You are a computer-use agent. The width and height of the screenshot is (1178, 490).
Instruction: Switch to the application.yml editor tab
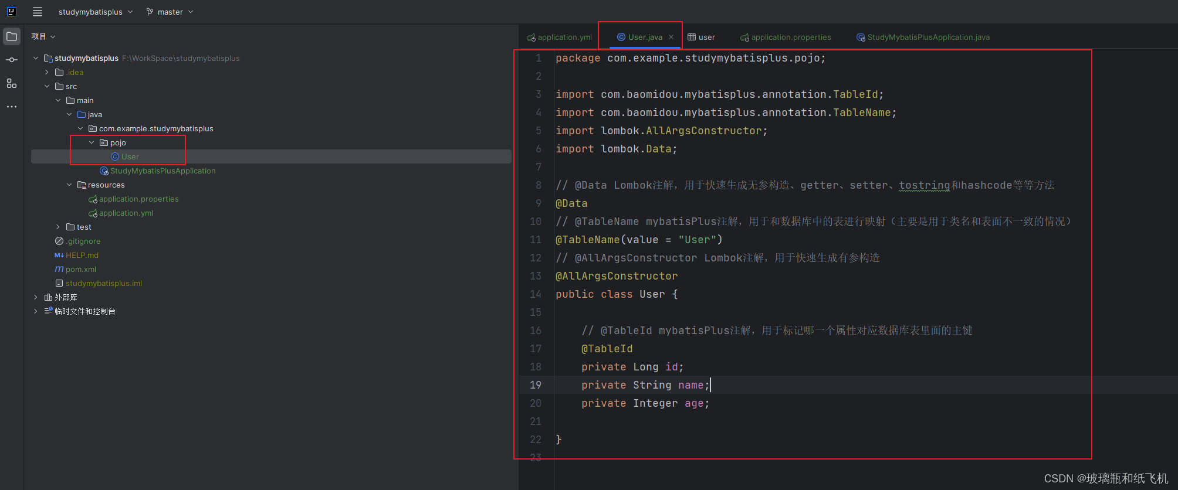pyautogui.click(x=559, y=37)
